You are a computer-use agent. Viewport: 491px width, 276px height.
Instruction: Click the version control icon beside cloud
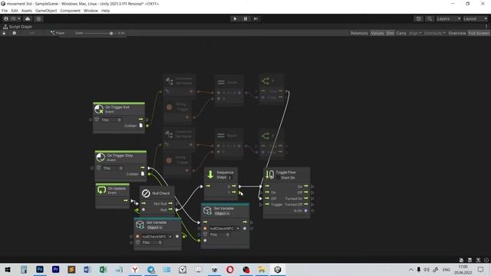coord(38,18)
